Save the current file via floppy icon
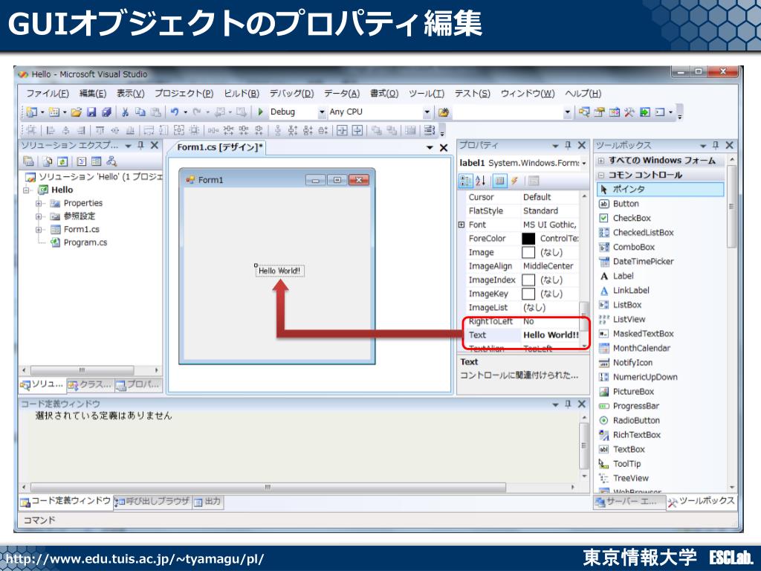The width and height of the screenshot is (761, 571). click(91, 112)
